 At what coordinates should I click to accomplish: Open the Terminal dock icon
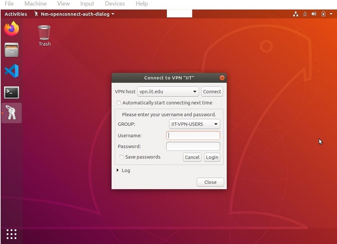pyautogui.click(x=12, y=92)
